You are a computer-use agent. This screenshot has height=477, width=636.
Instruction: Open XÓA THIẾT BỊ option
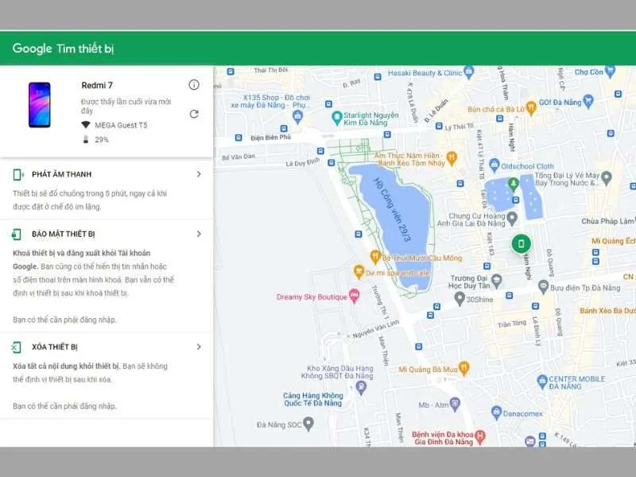pyautogui.click(x=107, y=375)
